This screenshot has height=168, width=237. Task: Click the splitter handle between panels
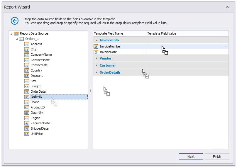pos(90,90)
